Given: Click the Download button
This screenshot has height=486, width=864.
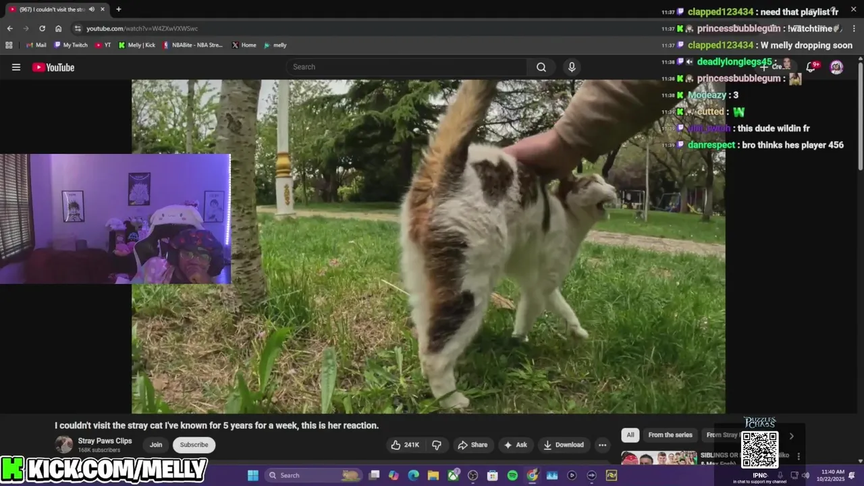Looking at the screenshot, I should pos(564,445).
